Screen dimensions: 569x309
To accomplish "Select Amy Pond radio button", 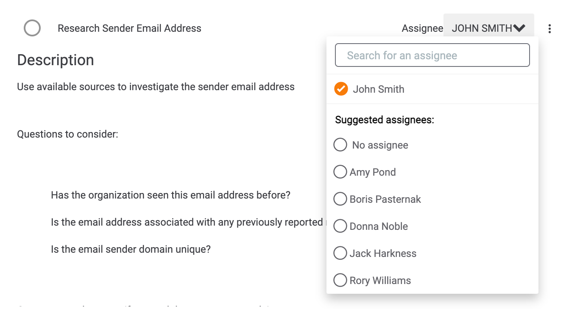I will 340,172.
